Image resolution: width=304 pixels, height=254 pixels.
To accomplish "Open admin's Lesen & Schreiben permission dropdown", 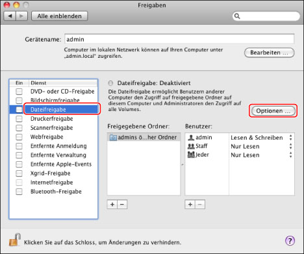I will (261, 138).
